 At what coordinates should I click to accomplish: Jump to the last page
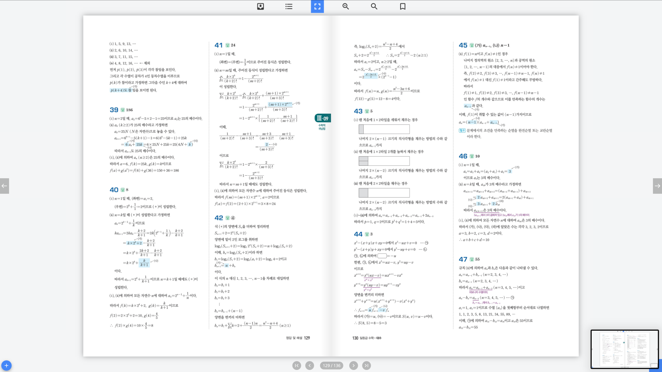click(x=367, y=365)
